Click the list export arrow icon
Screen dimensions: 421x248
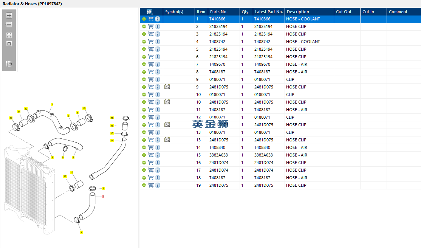coord(9,64)
